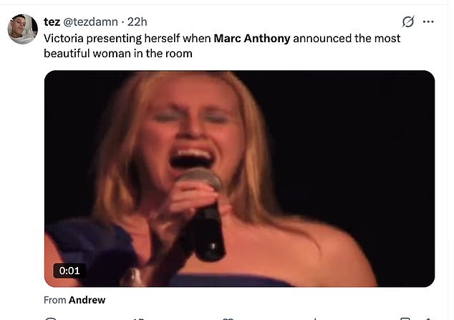This screenshot has width=454, height=320.
Task: Click the @tezdamn handle
Action: pyautogui.click(x=93, y=21)
